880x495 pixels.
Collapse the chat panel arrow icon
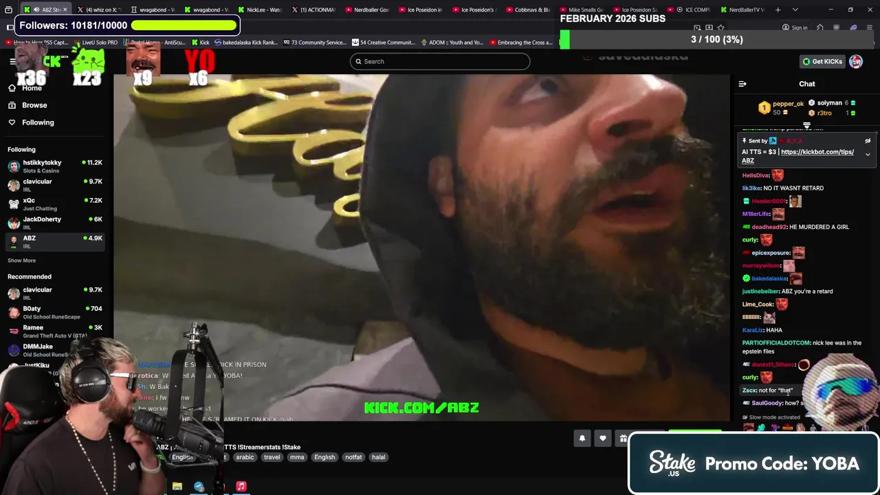[x=742, y=84]
